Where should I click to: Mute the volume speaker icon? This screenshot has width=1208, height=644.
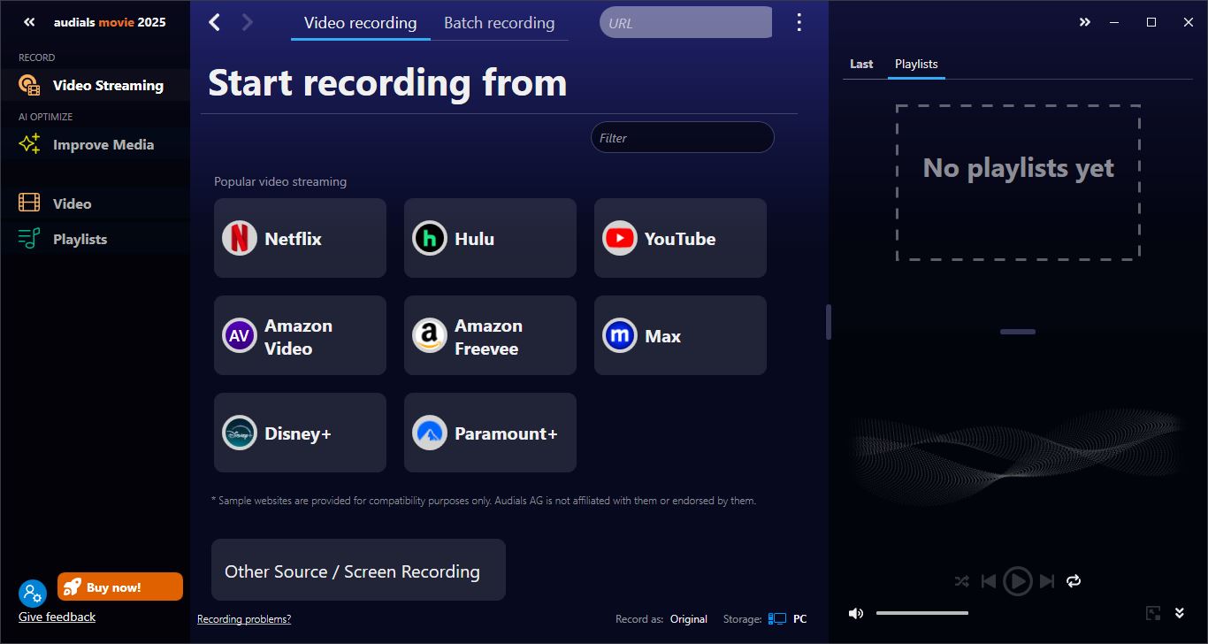point(856,613)
